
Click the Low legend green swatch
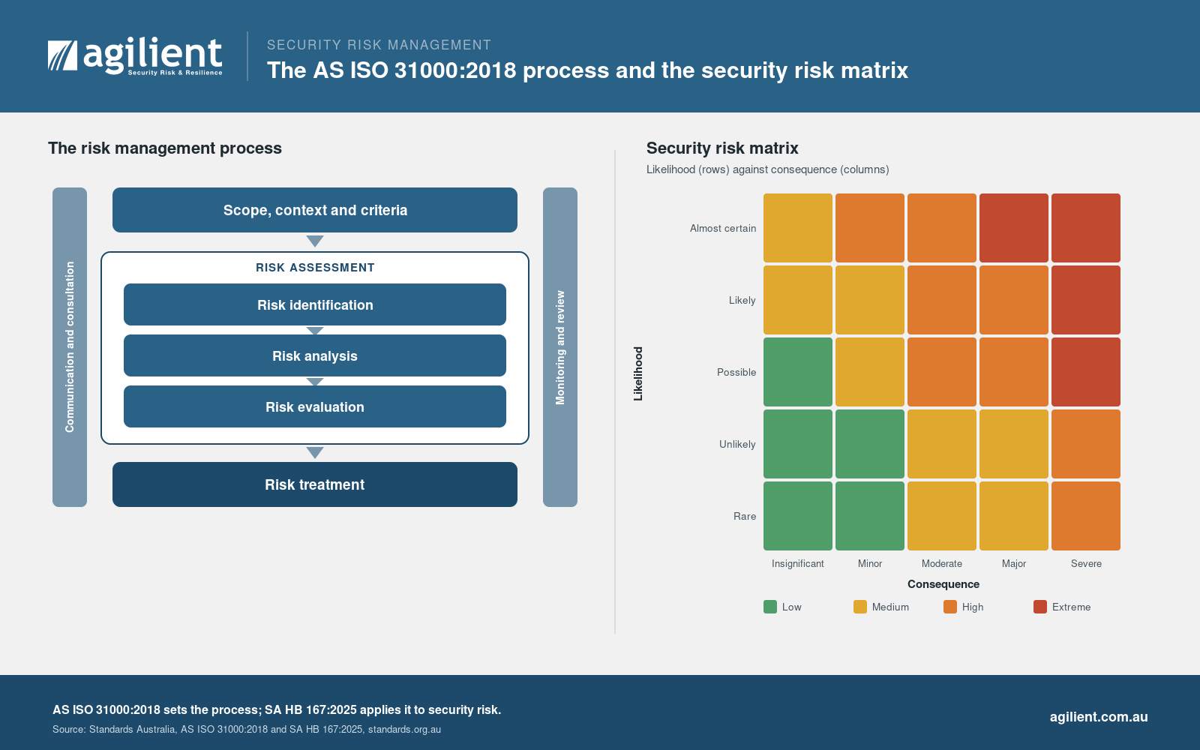(x=770, y=607)
